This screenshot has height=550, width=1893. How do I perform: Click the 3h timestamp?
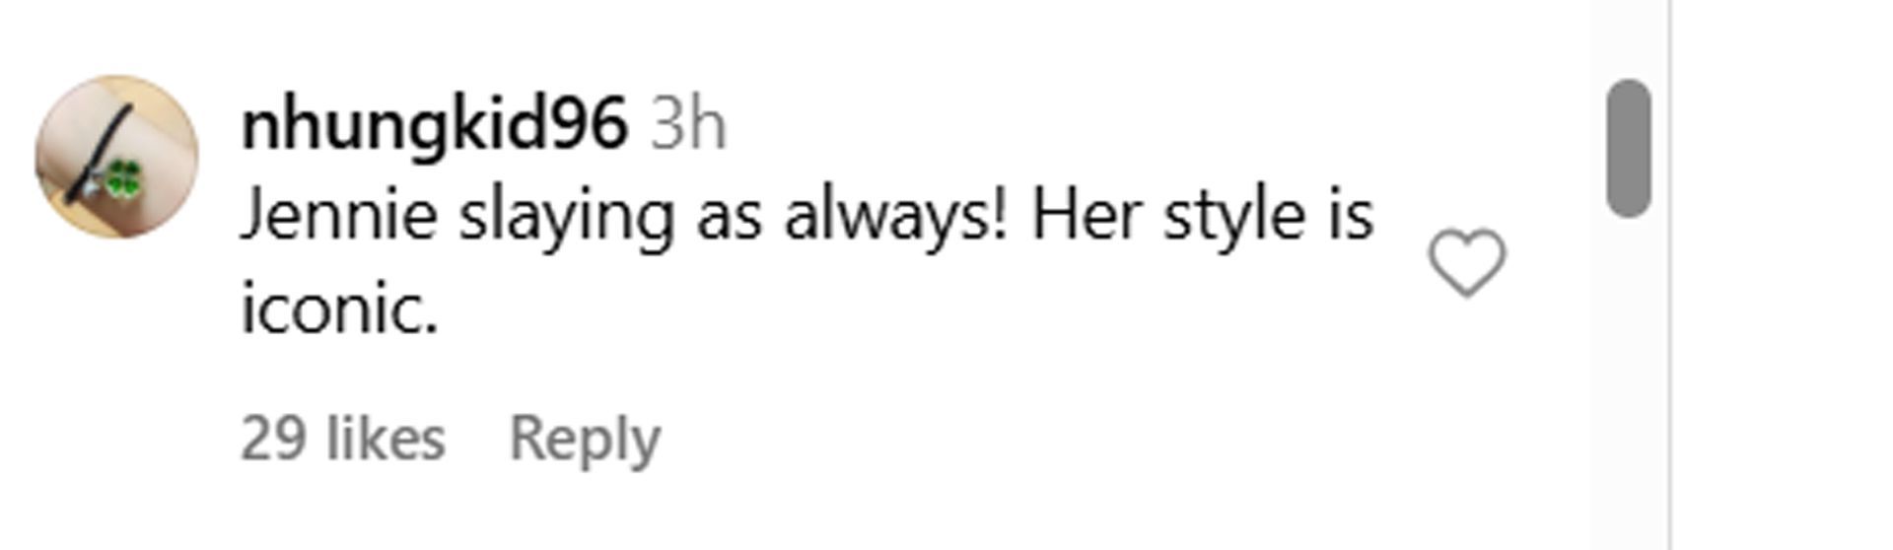688,125
